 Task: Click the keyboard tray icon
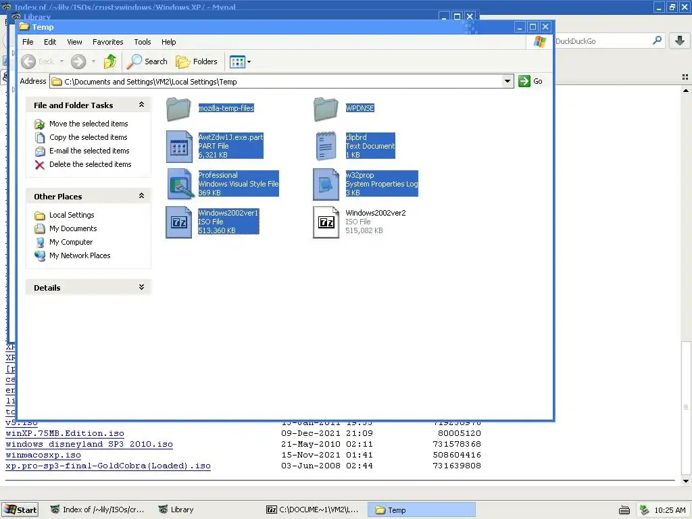pos(624,510)
